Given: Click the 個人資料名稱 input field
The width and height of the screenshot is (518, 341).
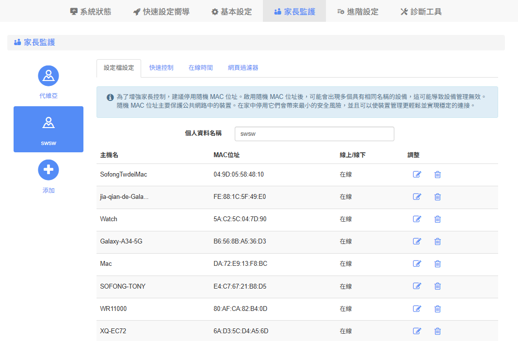Looking at the screenshot, I should tap(314, 134).
